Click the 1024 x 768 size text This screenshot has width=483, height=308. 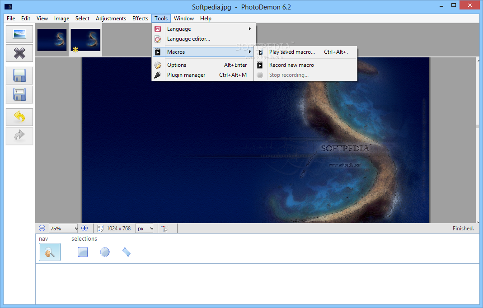coord(118,229)
